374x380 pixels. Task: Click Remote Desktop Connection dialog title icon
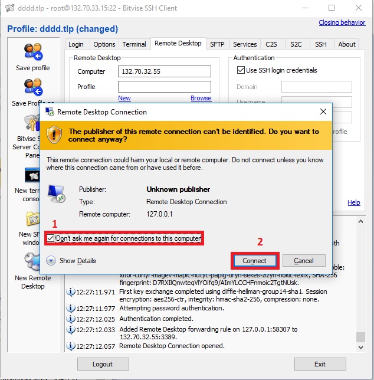[x=50, y=112]
